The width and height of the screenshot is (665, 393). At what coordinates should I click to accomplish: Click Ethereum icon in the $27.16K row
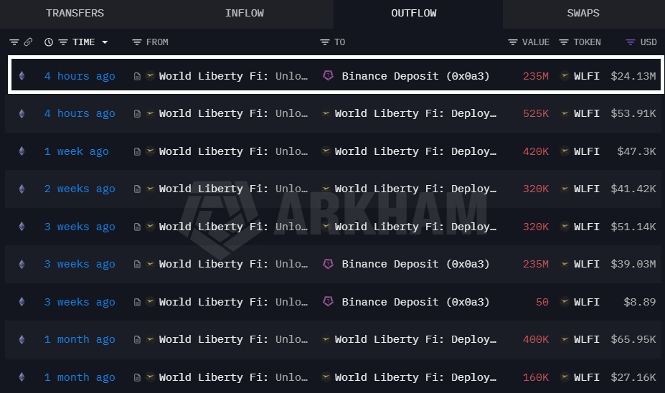[22, 377]
